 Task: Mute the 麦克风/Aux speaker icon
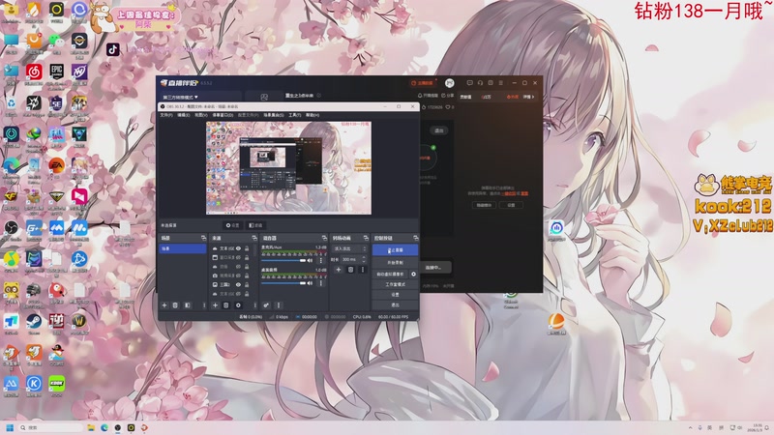[310, 260]
